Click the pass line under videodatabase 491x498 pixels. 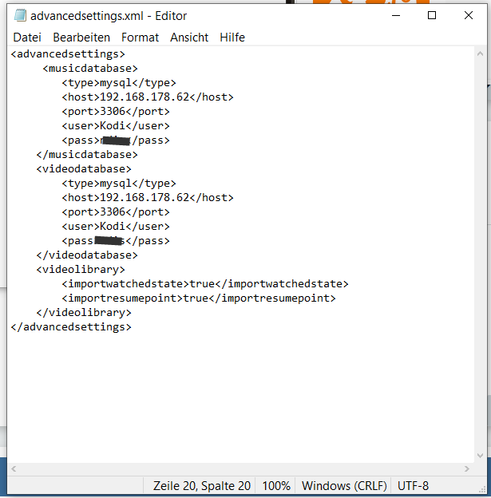[x=116, y=241]
